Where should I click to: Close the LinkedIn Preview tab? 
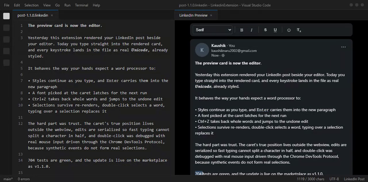click(x=211, y=15)
